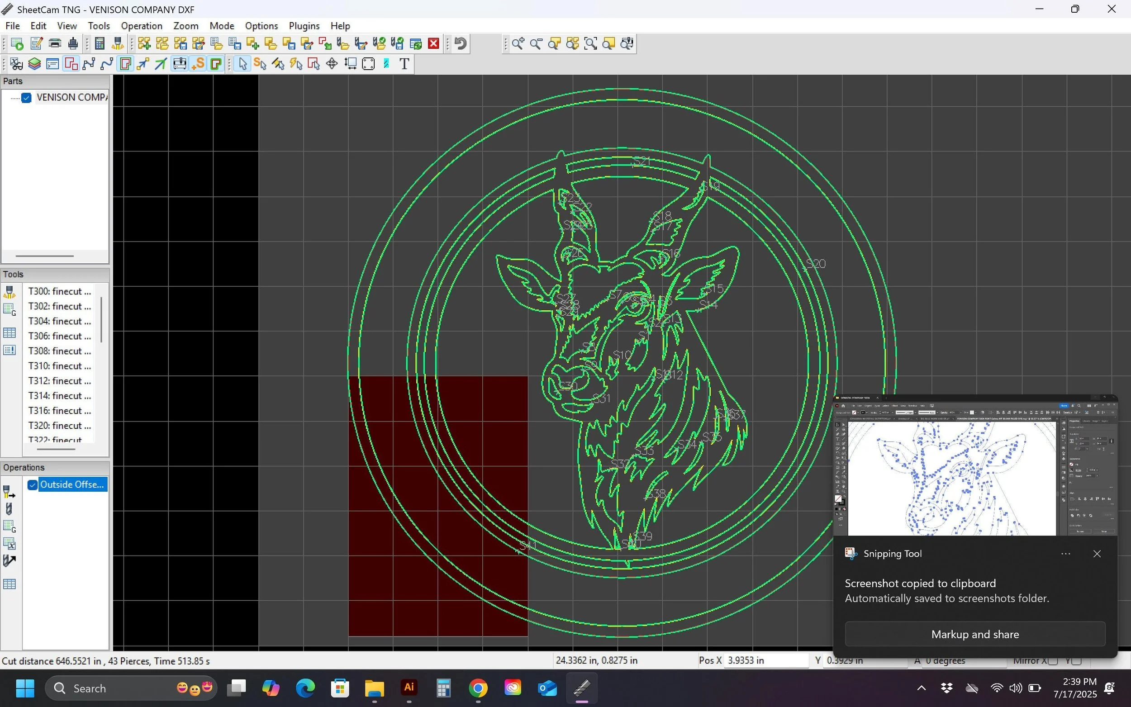This screenshot has width=1131, height=707.
Task: Open the layers tool stack icon
Action: pos(34,64)
